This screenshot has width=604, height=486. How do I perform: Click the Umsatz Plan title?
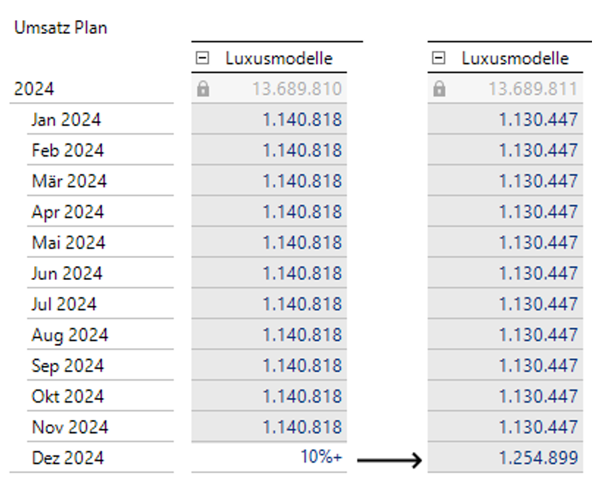point(62,27)
